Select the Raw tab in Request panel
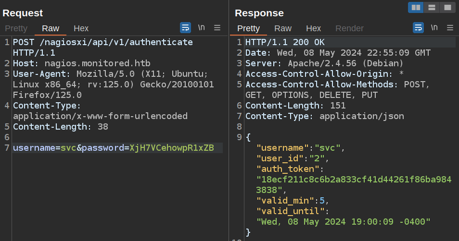Screen dimensions: 459x241 pos(51,28)
